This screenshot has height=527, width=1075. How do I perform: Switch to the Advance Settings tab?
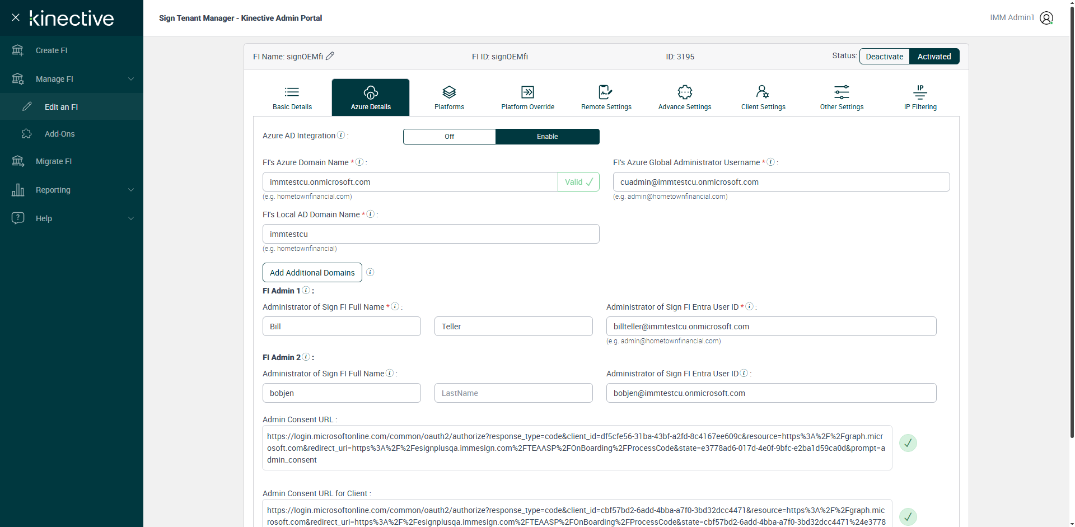[685, 97]
